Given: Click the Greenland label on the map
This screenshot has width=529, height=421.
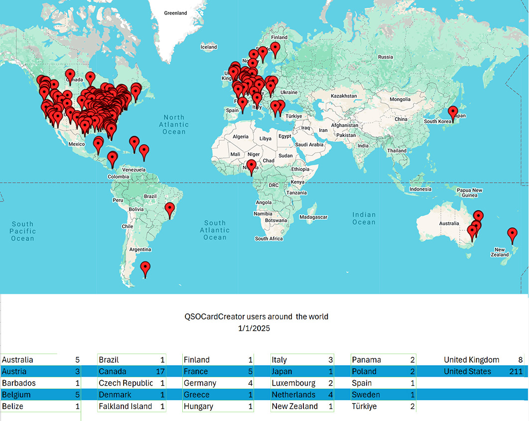Looking at the screenshot, I should [x=175, y=13].
